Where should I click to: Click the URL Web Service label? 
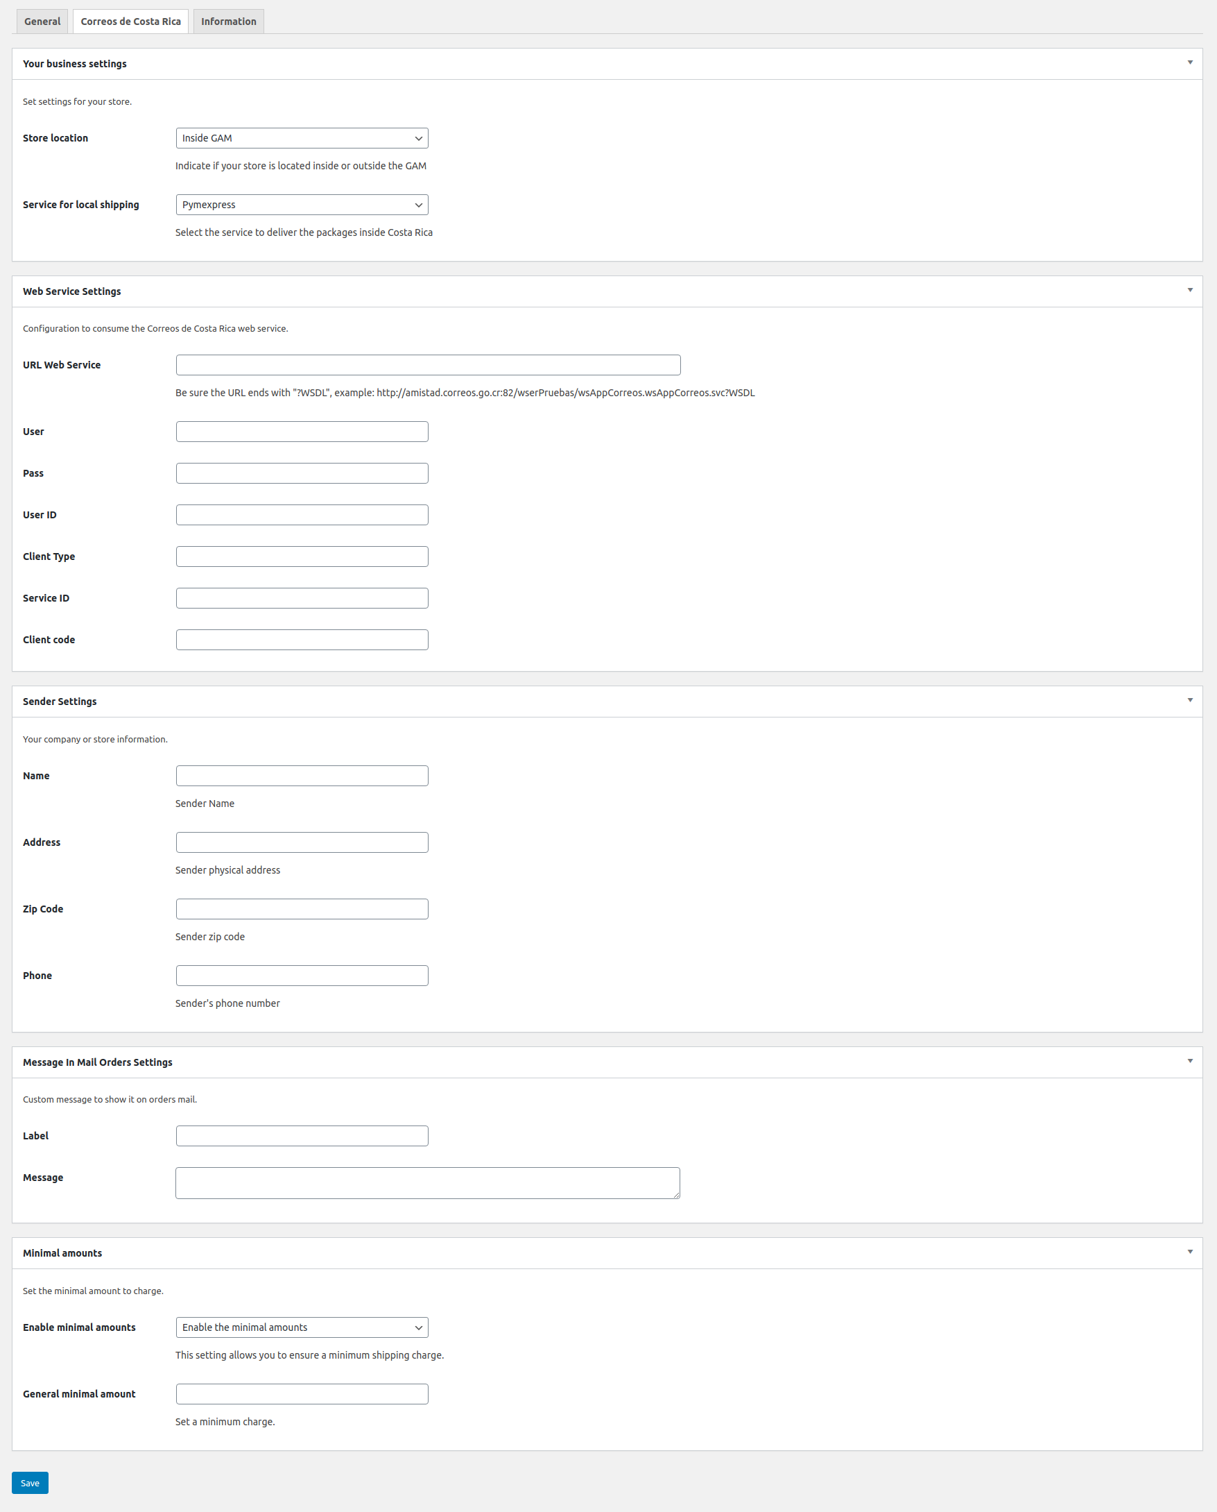pos(62,365)
